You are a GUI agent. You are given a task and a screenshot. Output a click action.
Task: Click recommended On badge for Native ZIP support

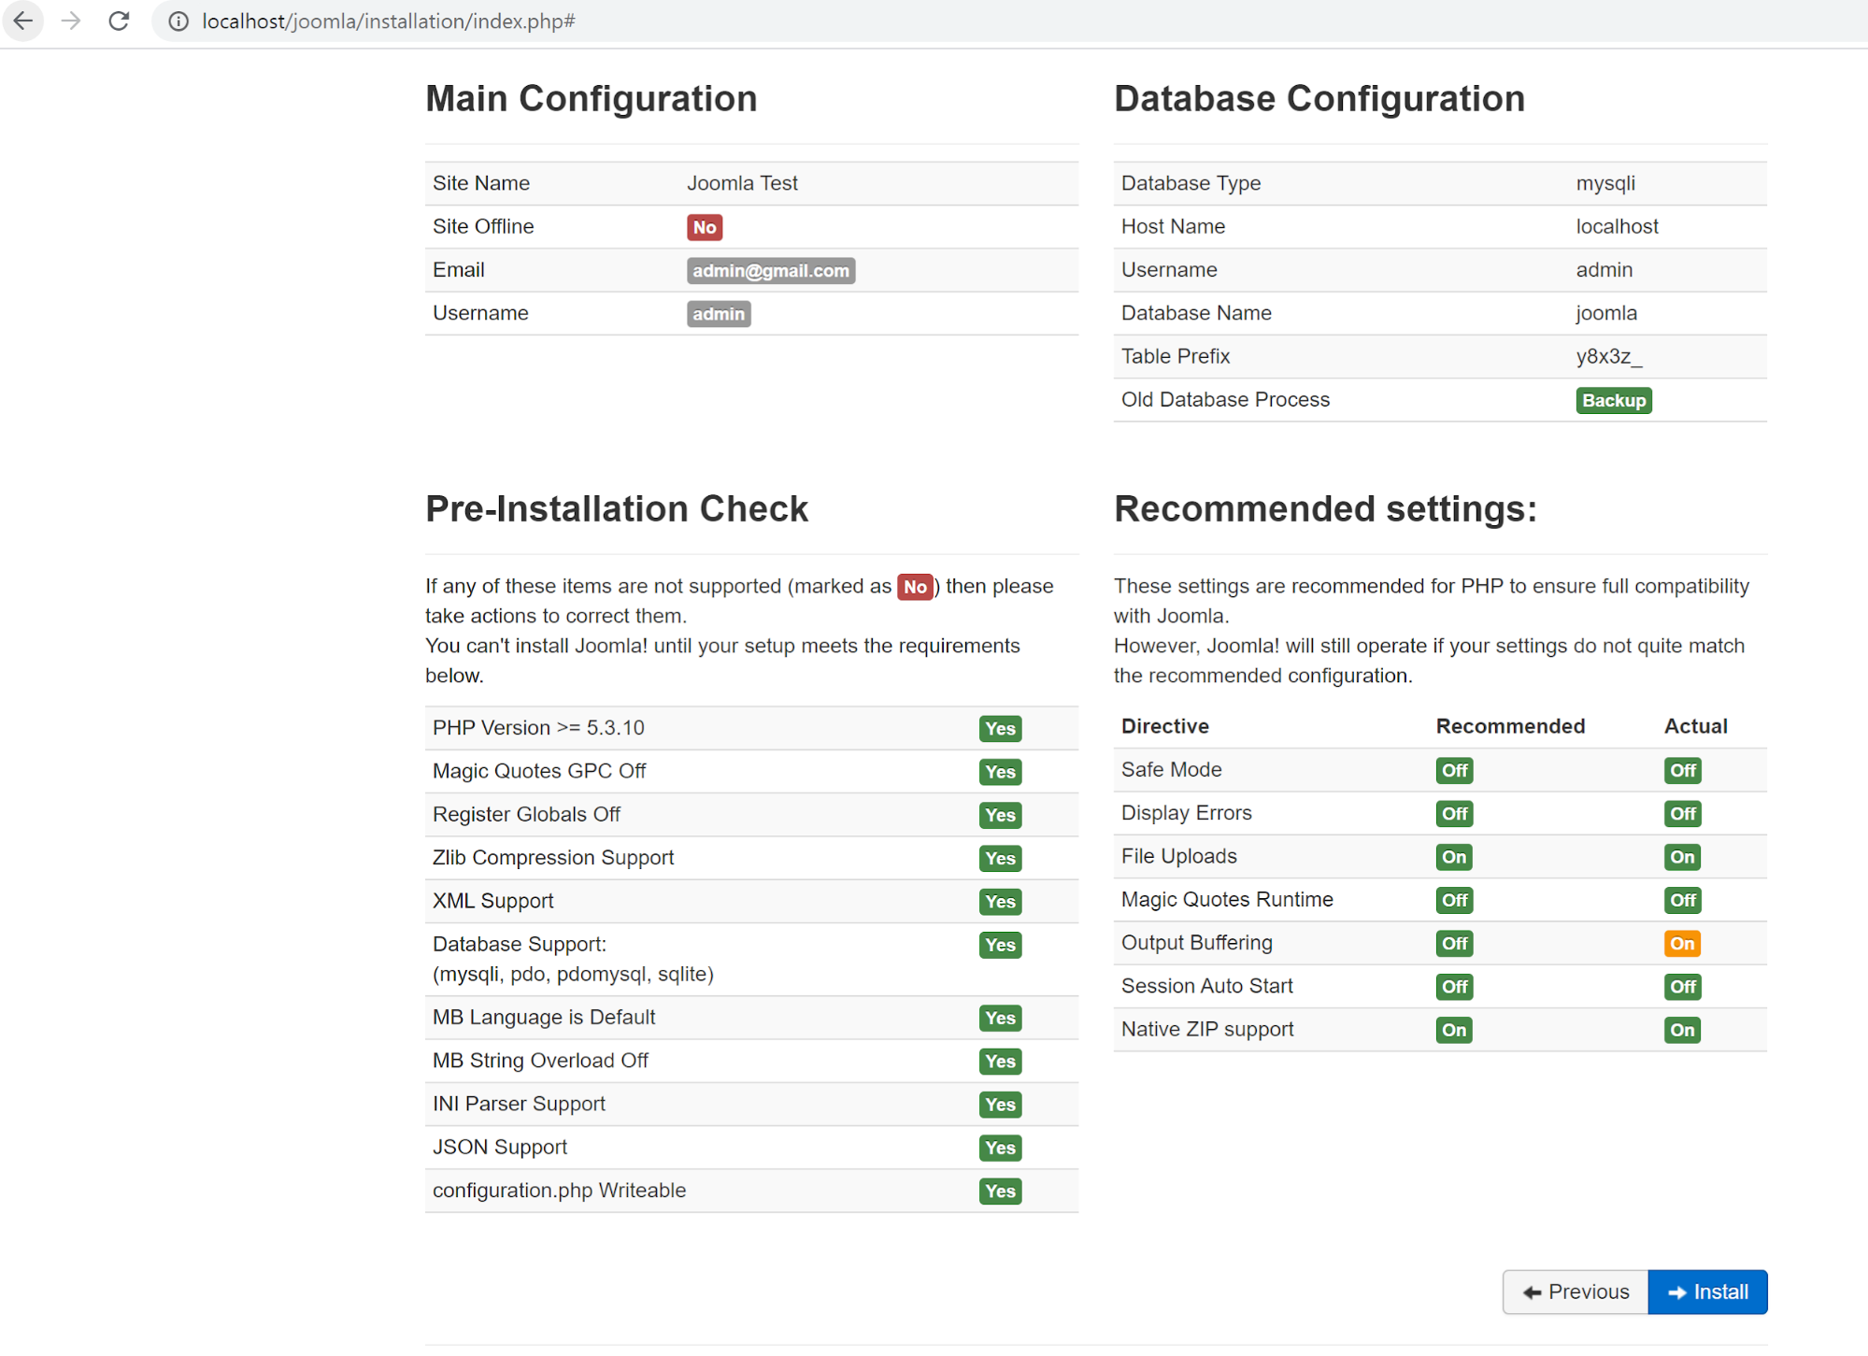[1454, 1030]
